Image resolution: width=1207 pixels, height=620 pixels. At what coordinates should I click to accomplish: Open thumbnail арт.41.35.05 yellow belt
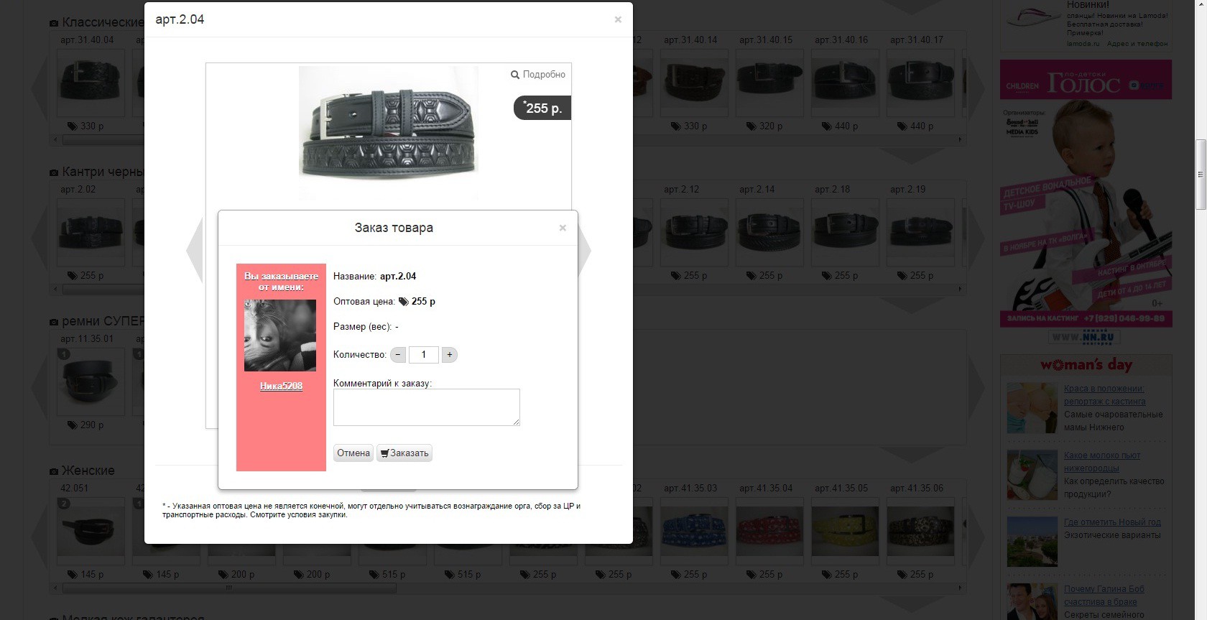[845, 532]
